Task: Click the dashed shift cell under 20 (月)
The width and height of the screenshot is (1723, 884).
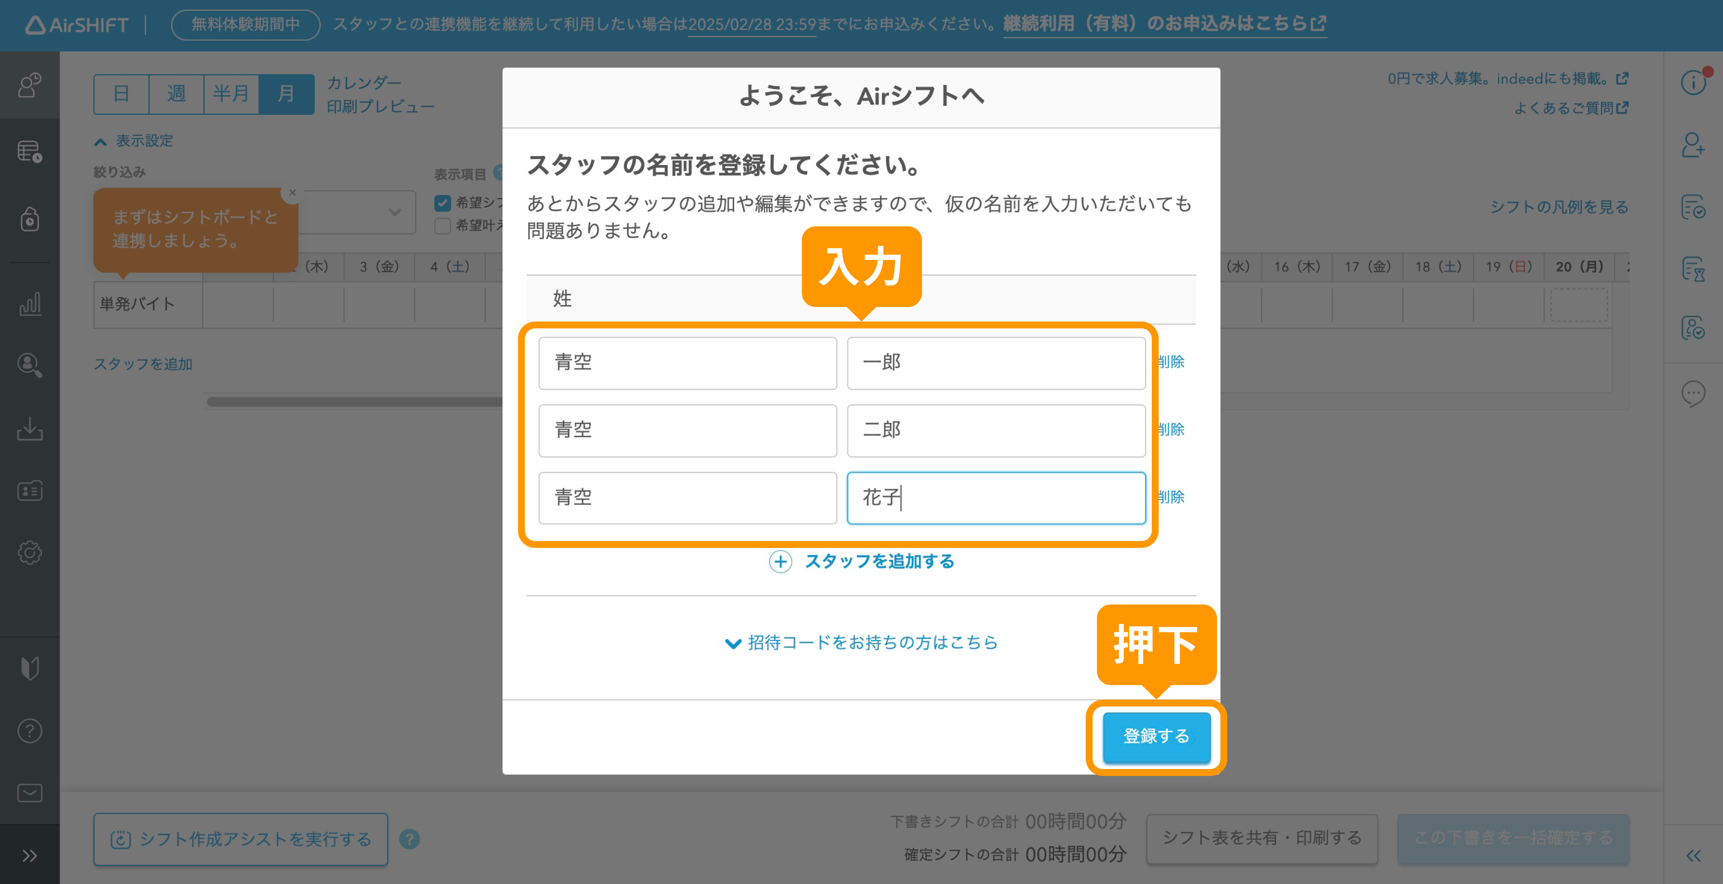Action: click(x=1579, y=305)
